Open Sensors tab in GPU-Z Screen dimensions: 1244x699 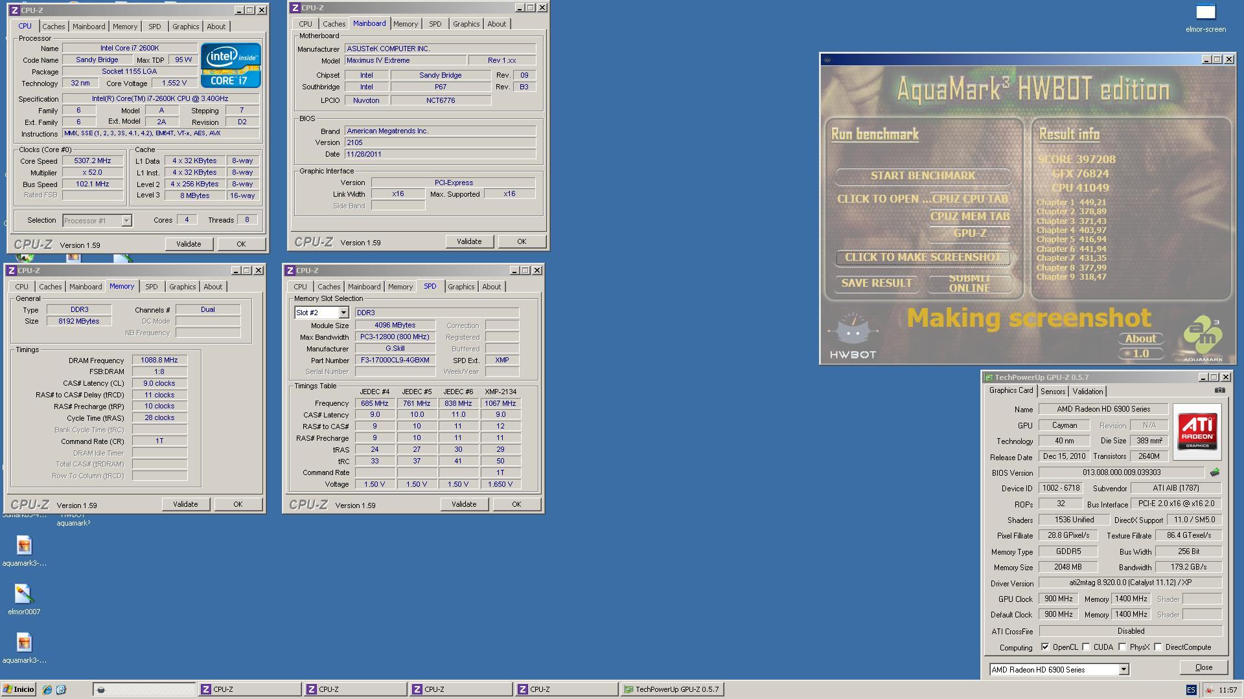click(1052, 392)
